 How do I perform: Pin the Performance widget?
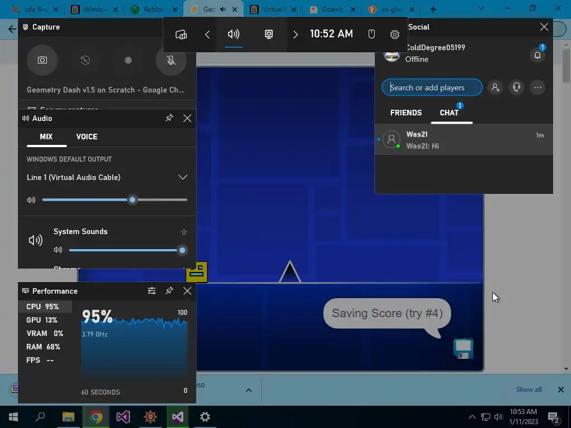[x=170, y=291]
